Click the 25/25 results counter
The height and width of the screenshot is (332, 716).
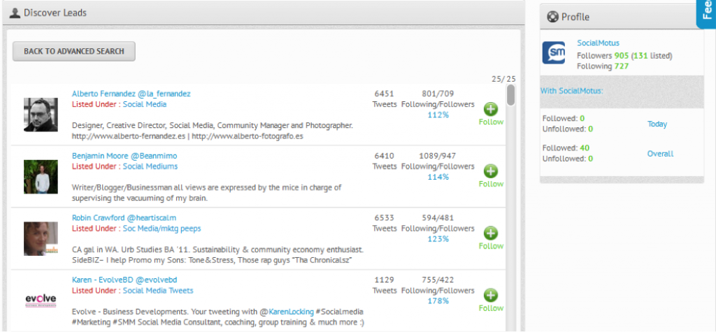503,78
